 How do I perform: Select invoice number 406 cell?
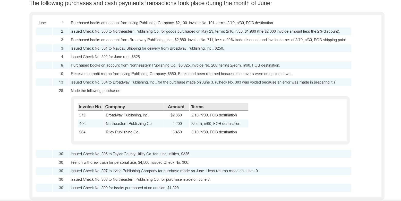coord(82,124)
